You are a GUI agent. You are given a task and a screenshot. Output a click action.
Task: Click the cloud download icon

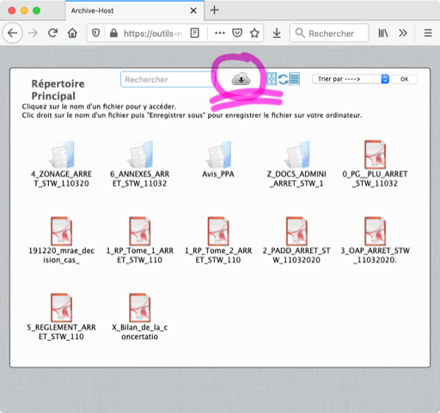(x=241, y=79)
